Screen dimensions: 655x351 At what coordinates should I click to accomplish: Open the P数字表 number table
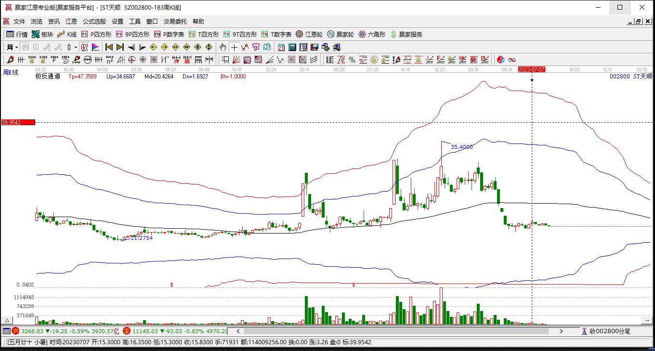[169, 34]
